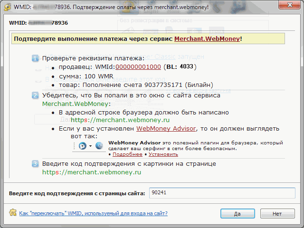Open seller WMId 000000001000 link
Viewport: 304px width, 228px height.
tap(138, 66)
